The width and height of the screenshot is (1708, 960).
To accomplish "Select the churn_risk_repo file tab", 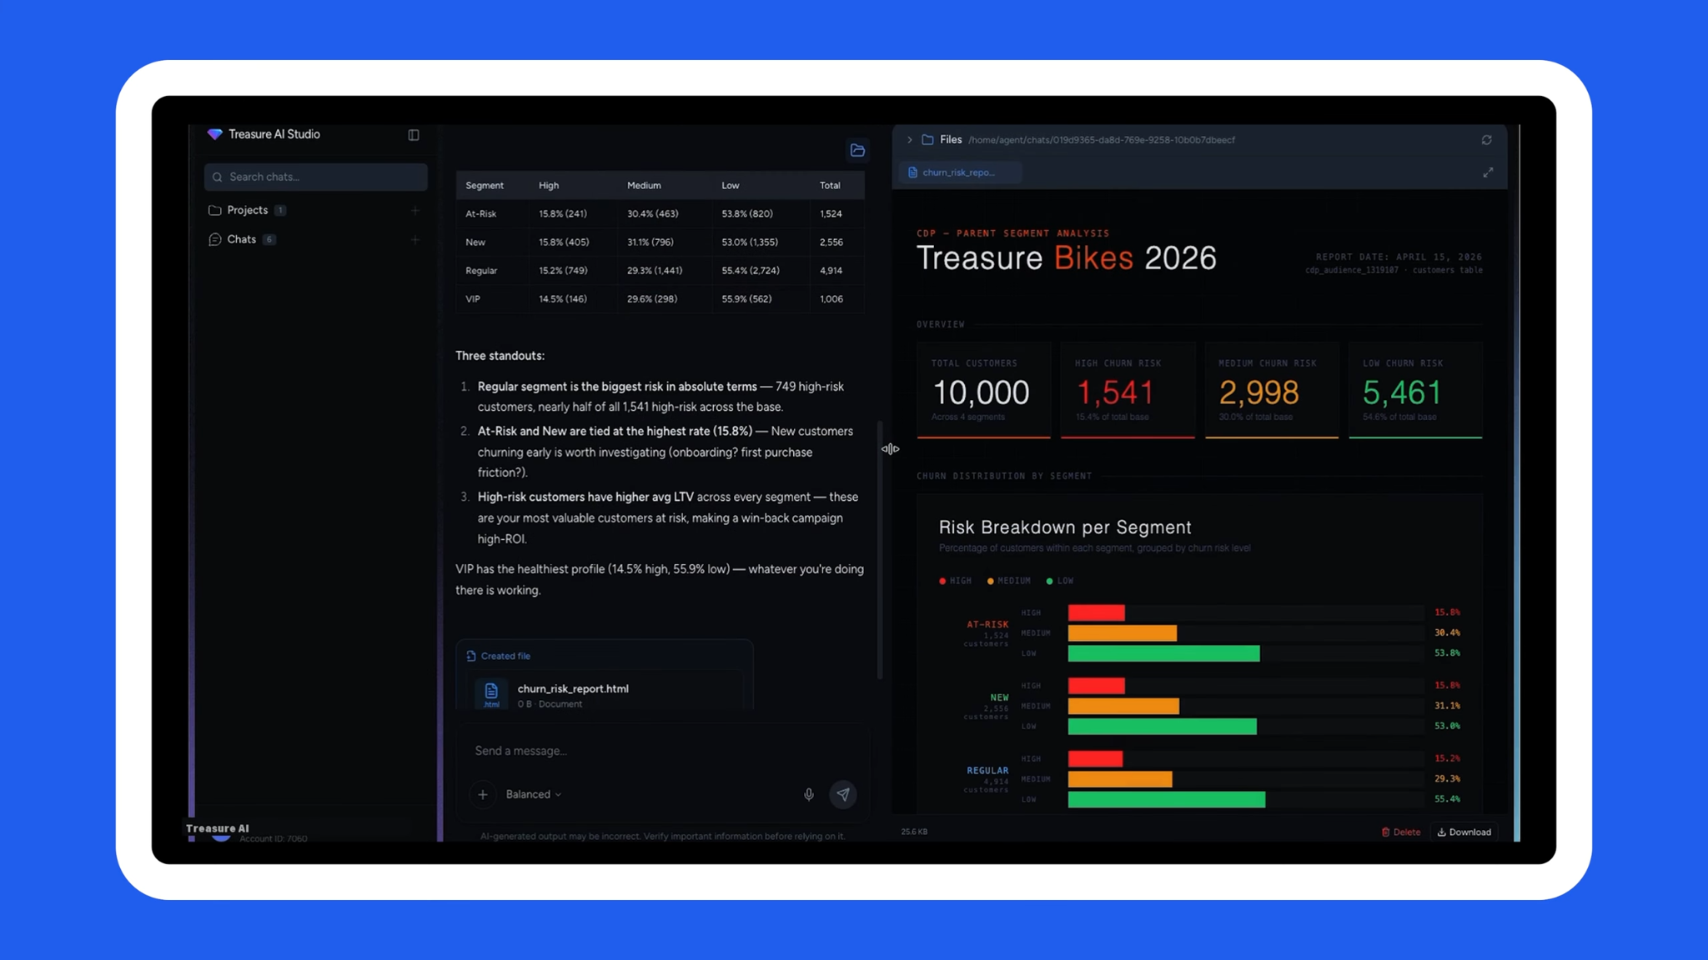I will click(959, 172).
